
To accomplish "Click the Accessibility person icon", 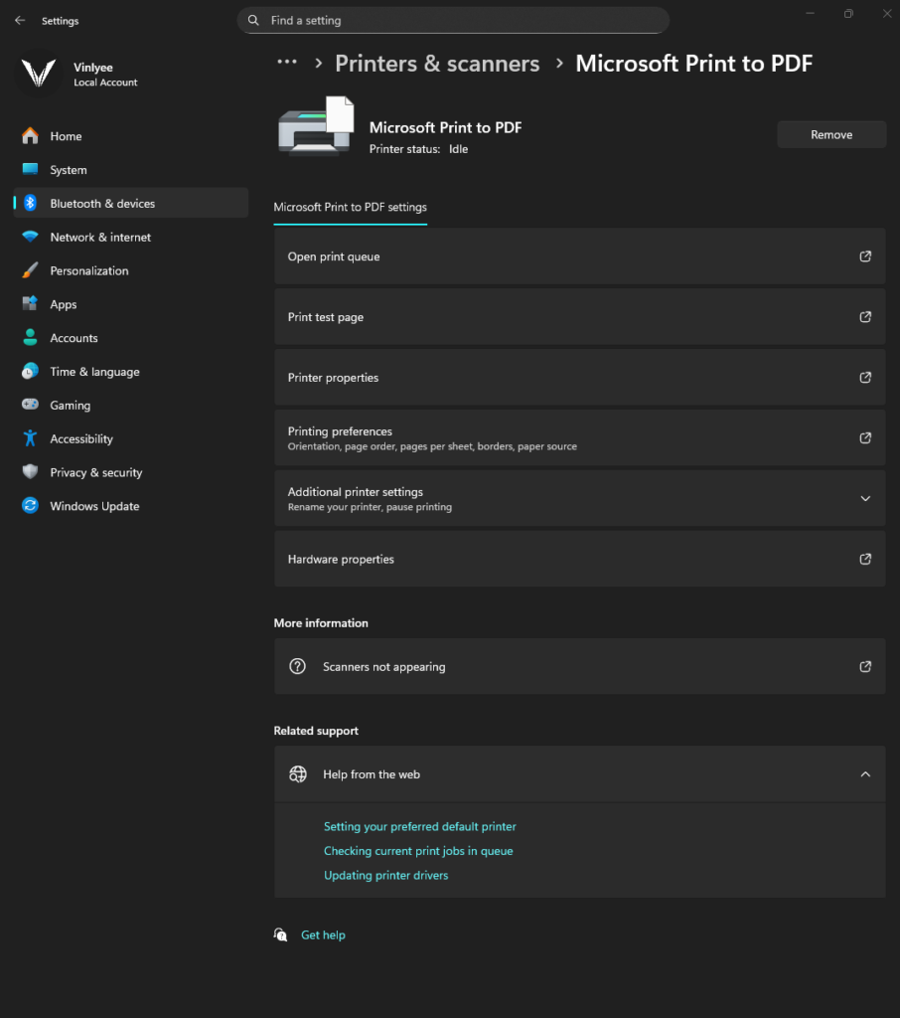I will pyautogui.click(x=30, y=438).
